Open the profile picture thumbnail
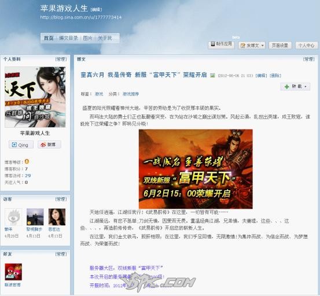Viewport: 320px width, 296px height. [35, 97]
